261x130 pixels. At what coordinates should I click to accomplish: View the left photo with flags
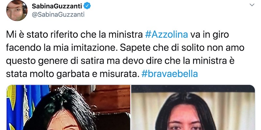[68, 108]
